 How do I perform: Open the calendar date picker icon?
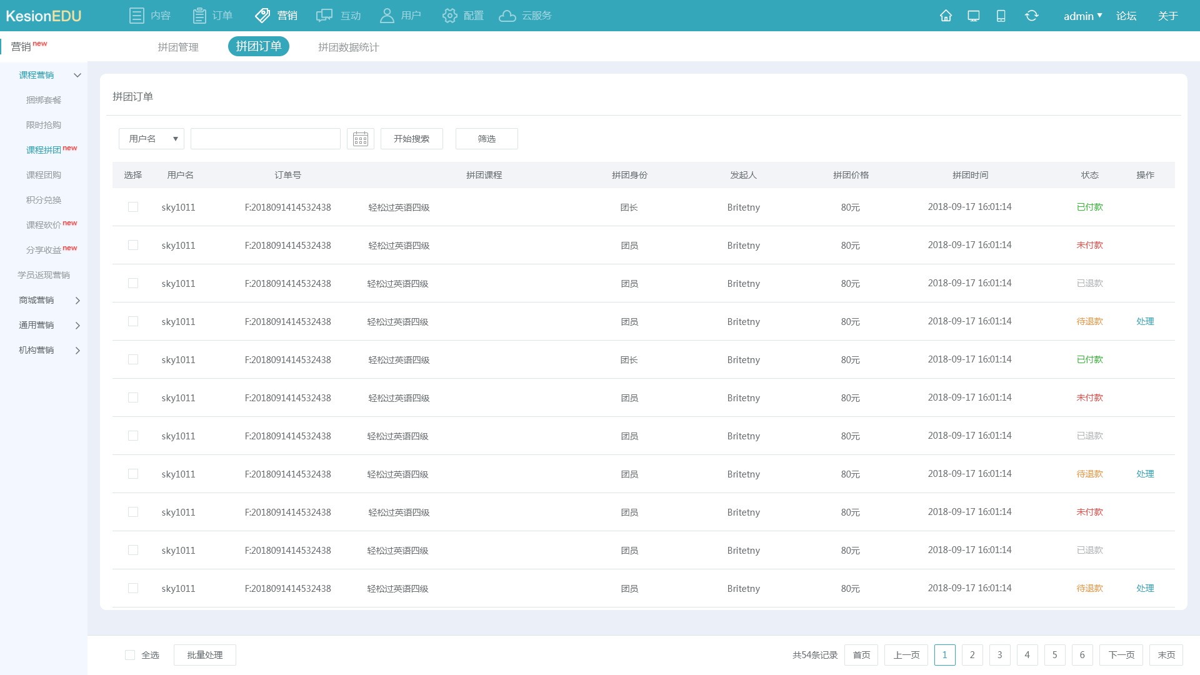click(x=361, y=139)
